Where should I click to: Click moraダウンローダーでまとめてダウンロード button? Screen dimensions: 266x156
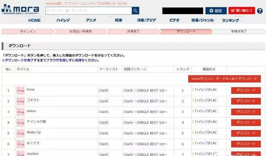coord(224,79)
